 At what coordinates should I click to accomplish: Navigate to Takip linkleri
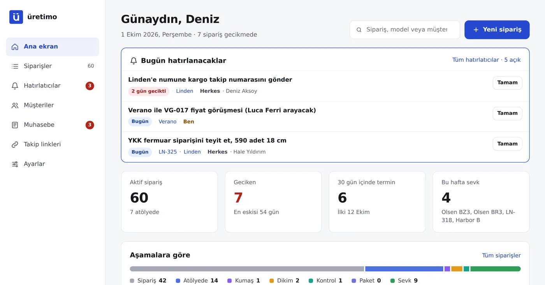[53, 145]
